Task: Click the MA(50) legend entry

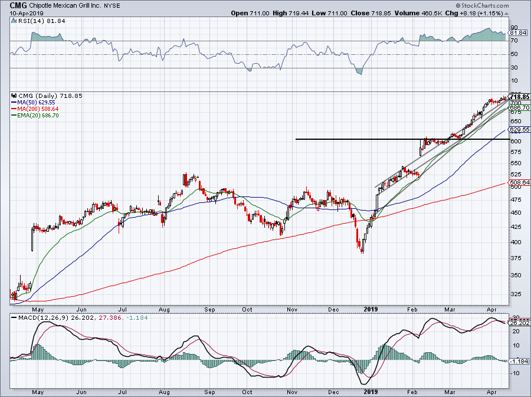Action: click(x=34, y=102)
